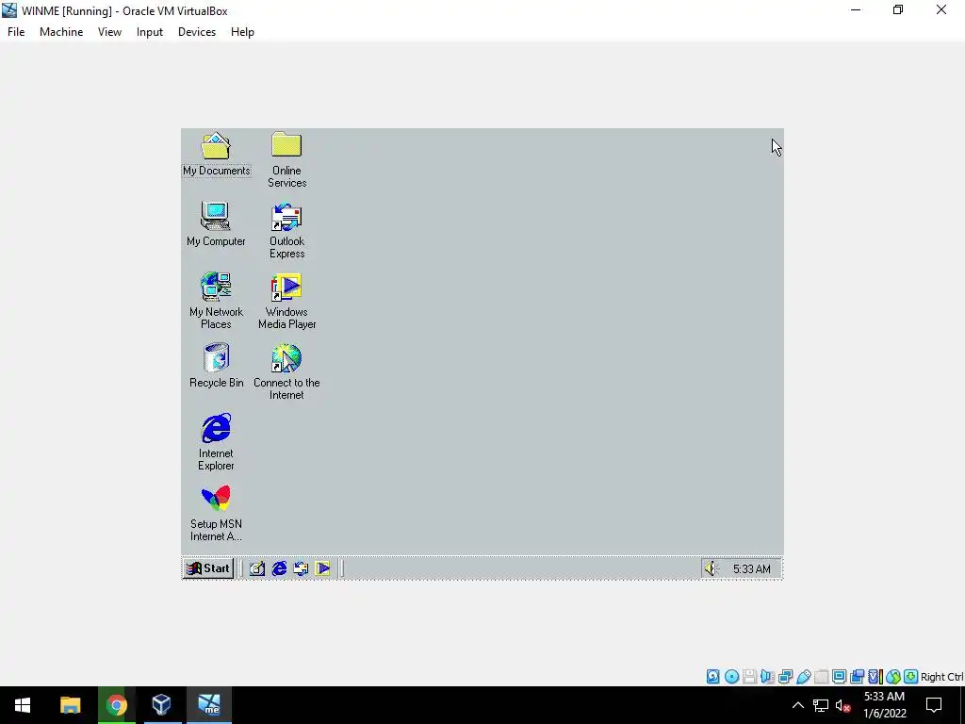
Task: Show hidden icons in host tray
Action: point(797,705)
